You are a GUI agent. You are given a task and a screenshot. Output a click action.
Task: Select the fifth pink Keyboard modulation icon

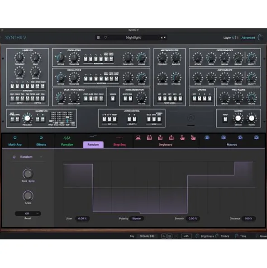point(182,137)
